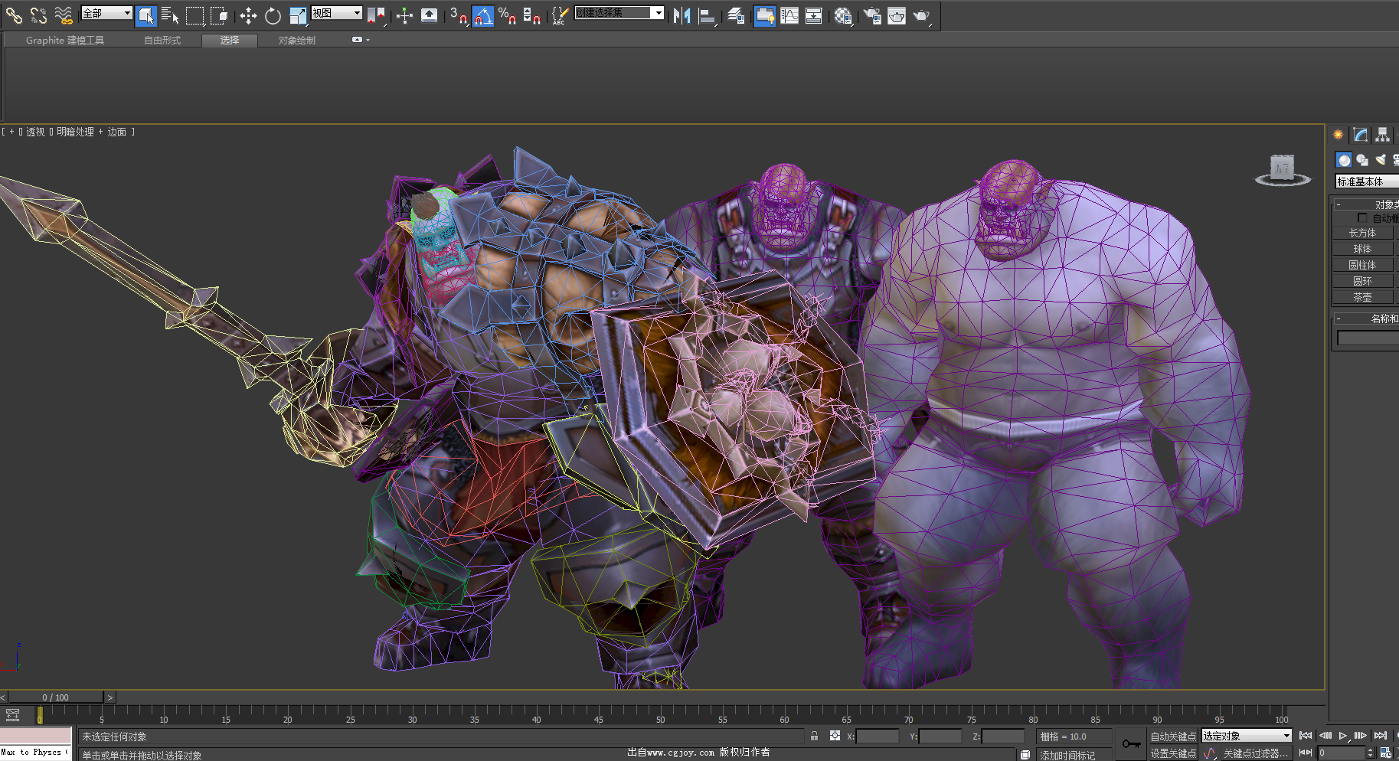Select the Link tool icon
1399x761 pixels.
(x=14, y=15)
